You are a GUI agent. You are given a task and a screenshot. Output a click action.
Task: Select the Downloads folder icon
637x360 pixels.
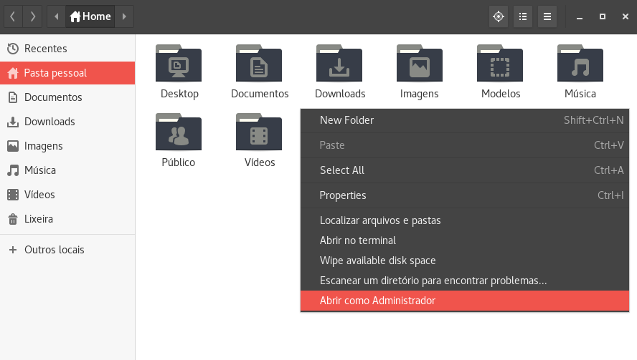[339, 64]
